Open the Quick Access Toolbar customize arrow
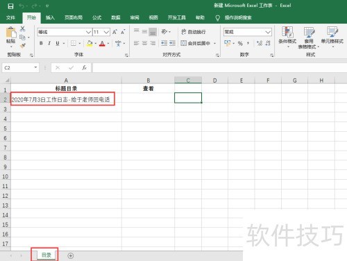The width and height of the screenshot is (347, 261). (x=47, y=6)
